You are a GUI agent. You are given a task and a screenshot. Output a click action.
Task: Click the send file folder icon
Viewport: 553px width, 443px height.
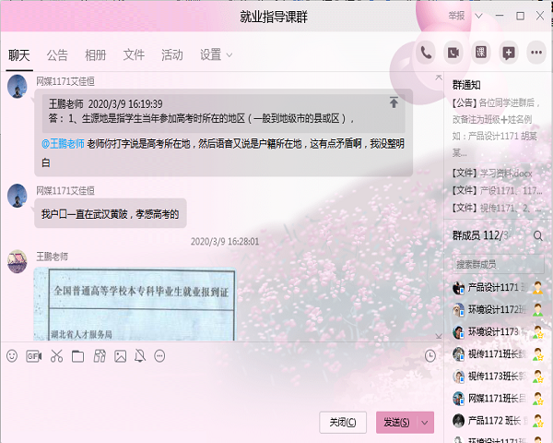tap(77, 356)
